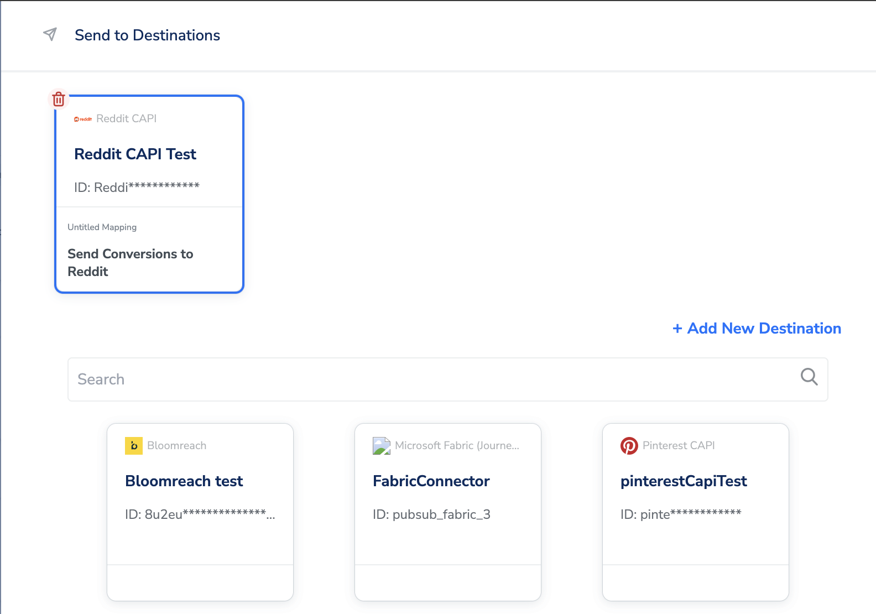876x614 pixels.
Task: Open Send Conversions to Reddit mapping
Action: click(x=131, y=263)
